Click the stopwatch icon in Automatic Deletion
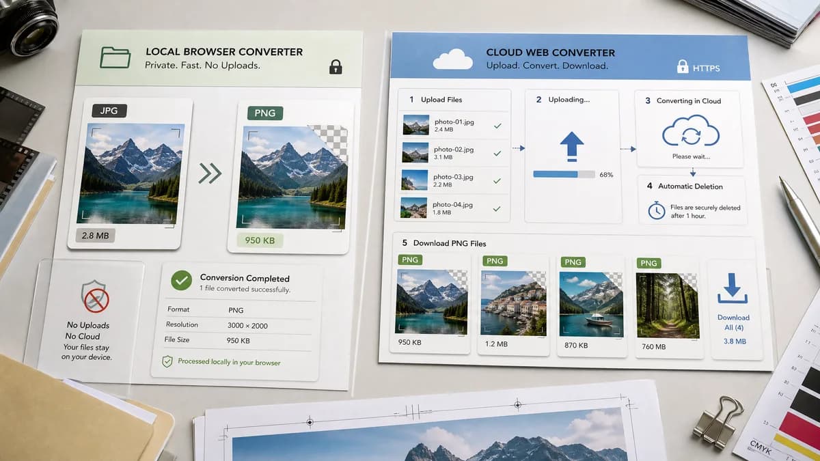This screenshot has width=820, height=461. click(x=657, y=210)
